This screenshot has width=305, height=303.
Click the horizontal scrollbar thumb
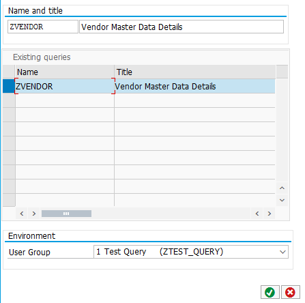[x=66, y=214]
